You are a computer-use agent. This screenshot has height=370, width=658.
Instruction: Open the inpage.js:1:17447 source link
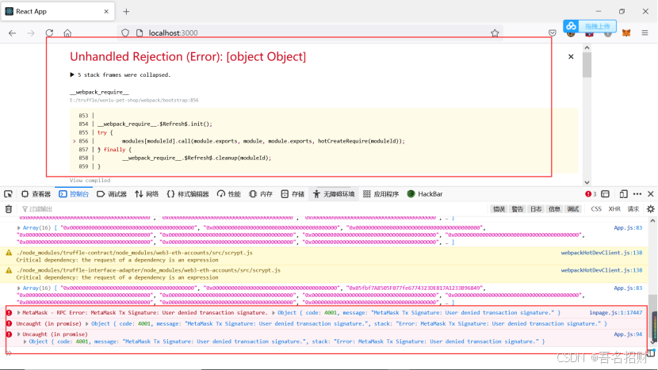coord(616,312)
